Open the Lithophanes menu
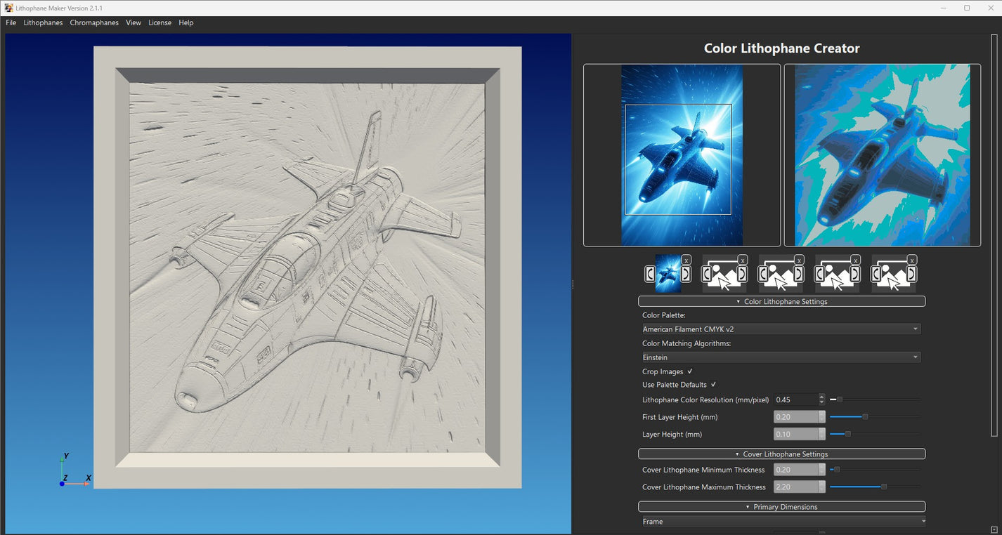The image size is (1002, 535). 43,22
